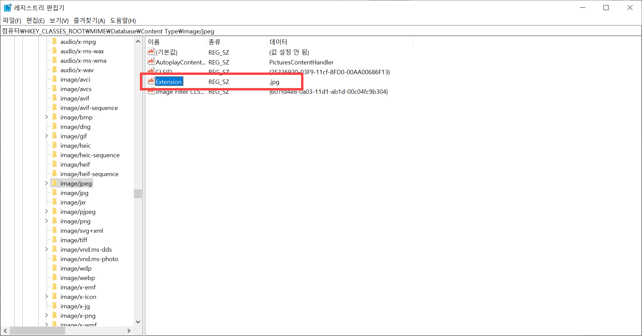642x336 pixels.
Task: Click the REG_SZ type of AutoplayContent row
Action: click(x=219, y=62)
